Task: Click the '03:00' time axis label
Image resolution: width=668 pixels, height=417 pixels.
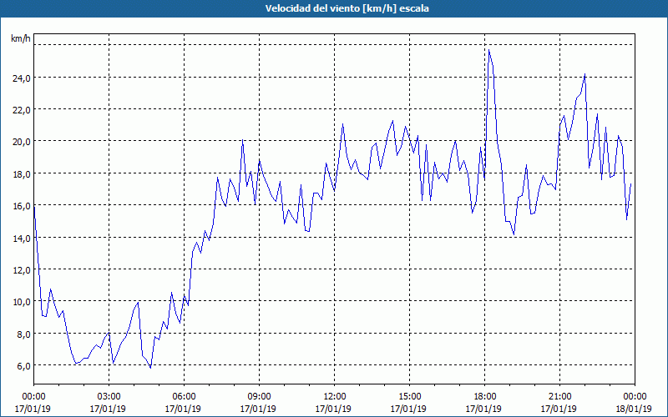Action: point(109,397)
